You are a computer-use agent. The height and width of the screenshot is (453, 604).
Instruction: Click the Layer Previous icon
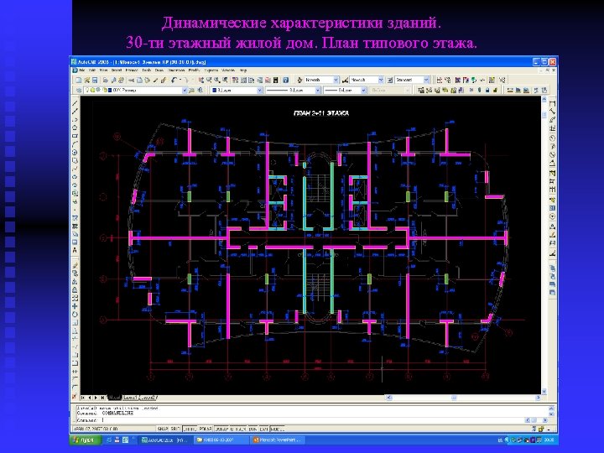coord(200,90)
